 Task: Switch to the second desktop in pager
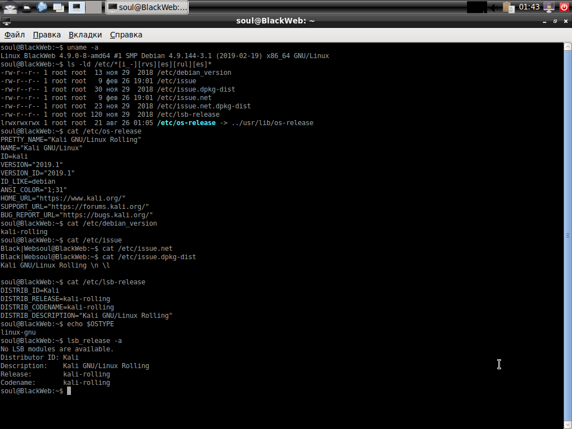pos(94,7)
